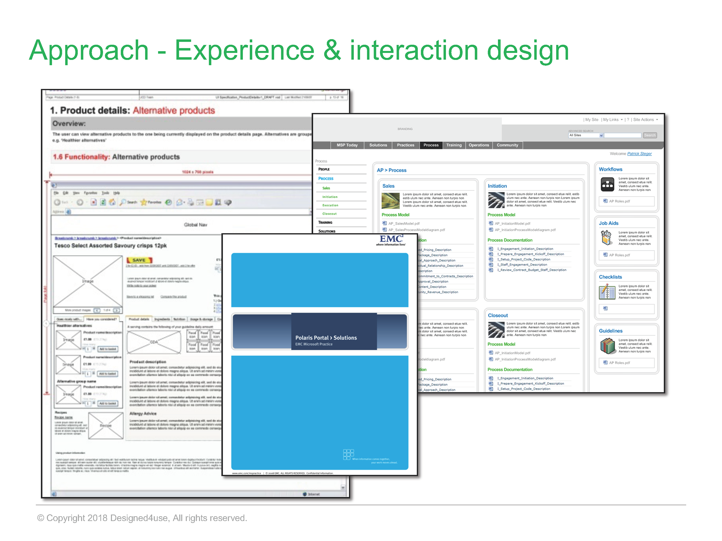Click the Patrick Steger welcome link
This screenshot has height=541, width=722.
point(639,154)
